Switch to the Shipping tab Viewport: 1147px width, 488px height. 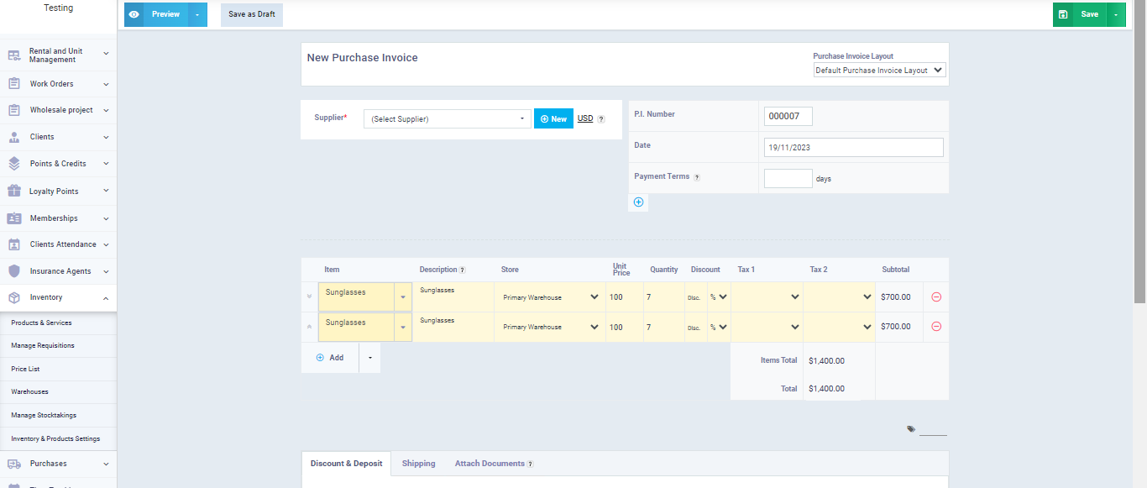pos(418,464)
